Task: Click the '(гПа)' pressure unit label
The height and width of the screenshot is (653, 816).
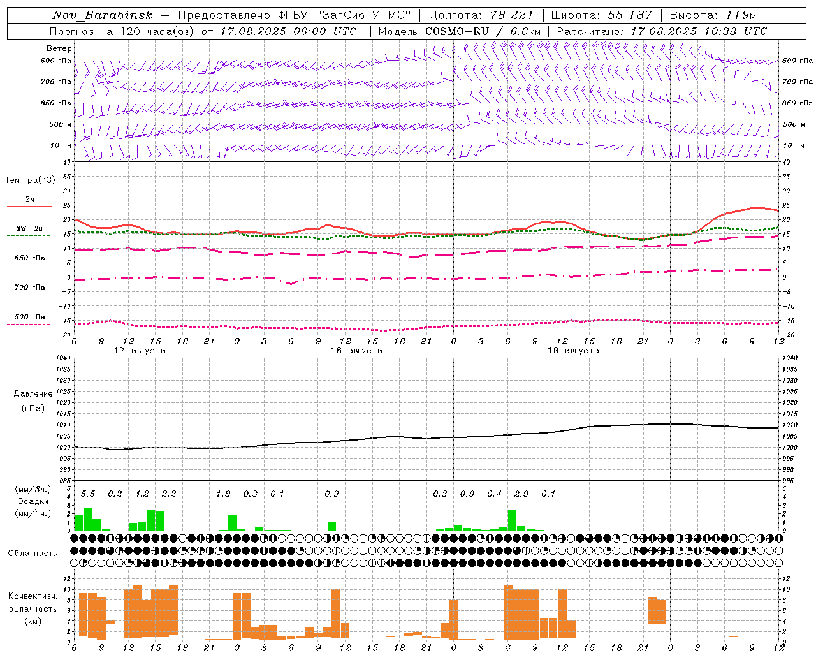Action: [33, 408]
